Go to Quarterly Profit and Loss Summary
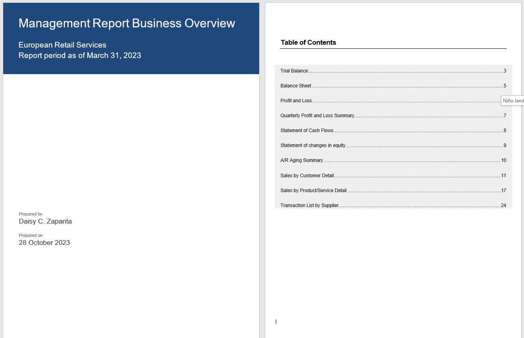Viewport: 524px width, 338px height. 317,116
